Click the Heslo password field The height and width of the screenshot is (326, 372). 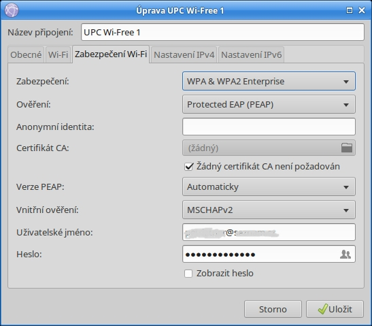point(269,254)
